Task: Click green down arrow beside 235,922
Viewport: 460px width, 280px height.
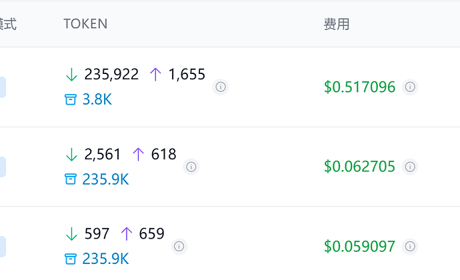Action: [x=71, y=74]
